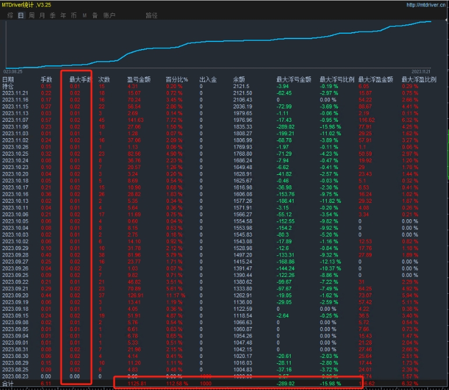Select the 年 yearly tab
This screenshot has height=390, width=449.
[63, 16]
